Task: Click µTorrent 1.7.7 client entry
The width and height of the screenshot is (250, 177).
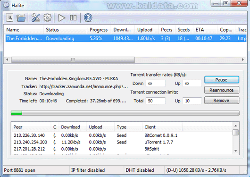Action: [159, 142]
